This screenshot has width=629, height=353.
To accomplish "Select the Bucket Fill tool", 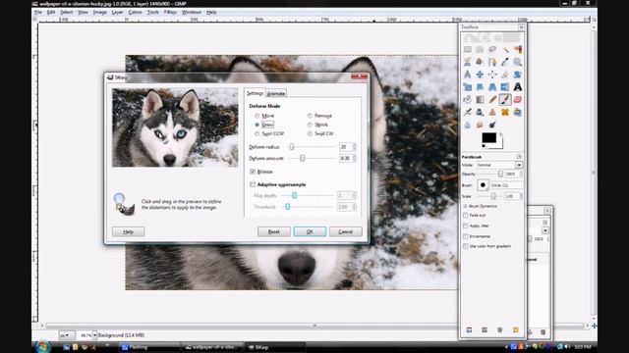I will (468, 100).
